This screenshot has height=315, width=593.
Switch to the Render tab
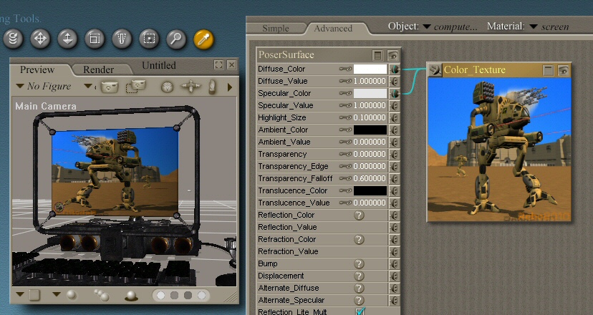pos(98,69)
